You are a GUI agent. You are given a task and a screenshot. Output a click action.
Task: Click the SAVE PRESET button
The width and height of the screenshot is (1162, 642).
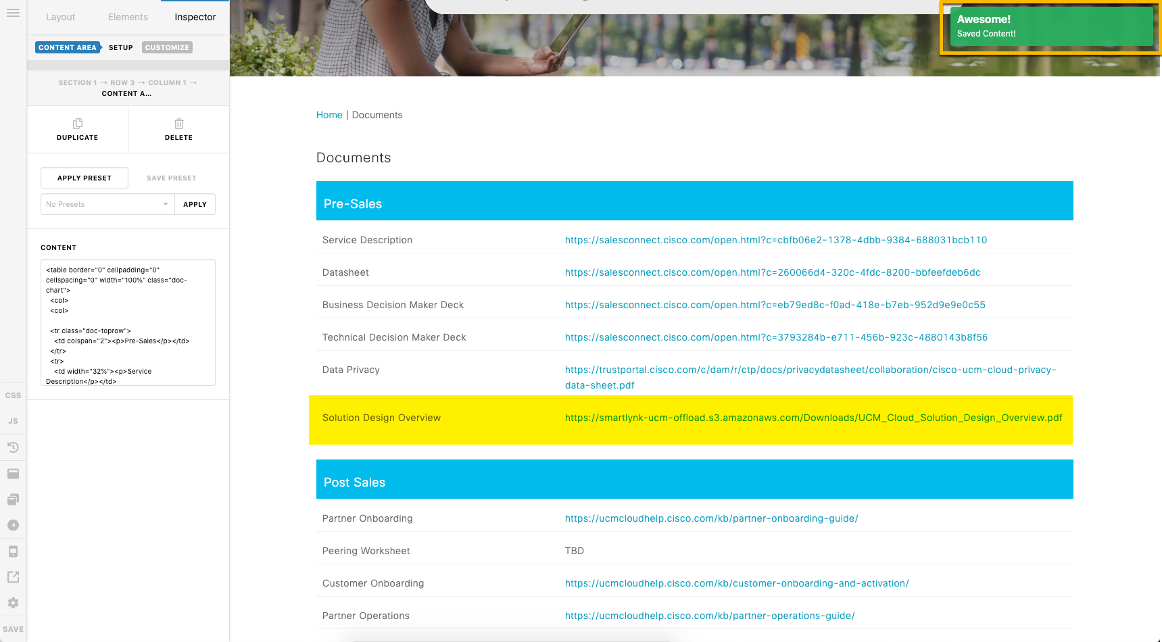tap(172, 178)
